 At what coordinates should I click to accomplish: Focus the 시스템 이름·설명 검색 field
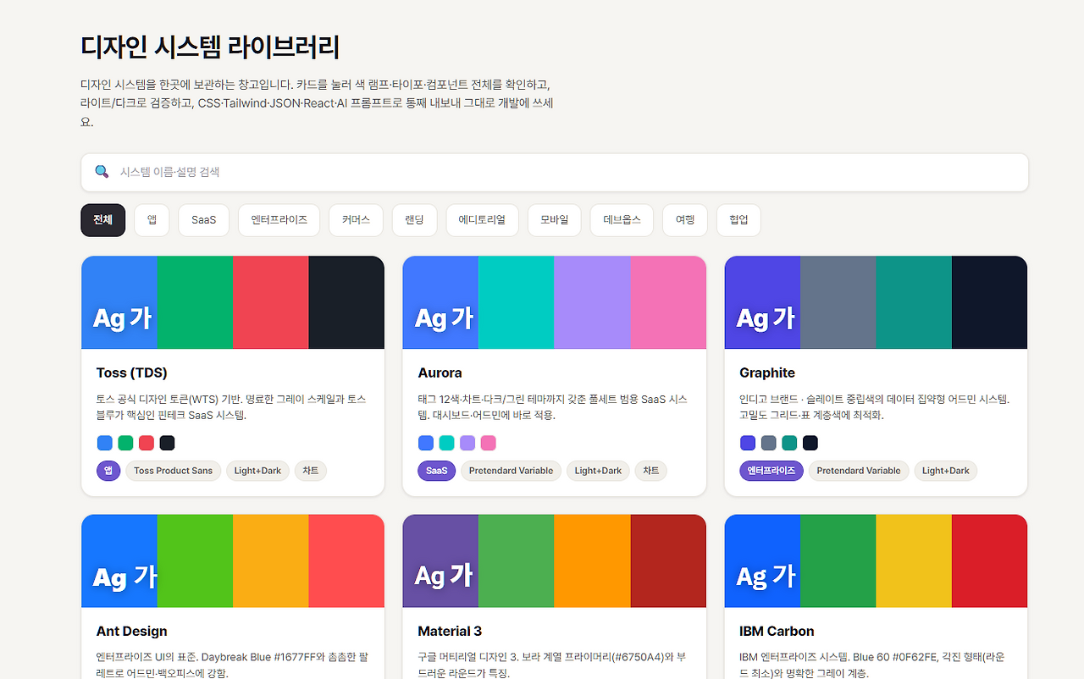(x=555, y=173)
